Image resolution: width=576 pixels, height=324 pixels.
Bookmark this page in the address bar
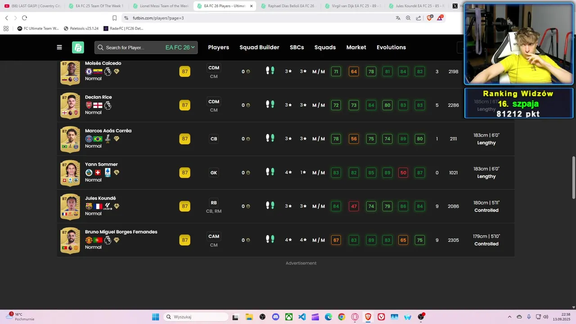click(x=115, y=18)
